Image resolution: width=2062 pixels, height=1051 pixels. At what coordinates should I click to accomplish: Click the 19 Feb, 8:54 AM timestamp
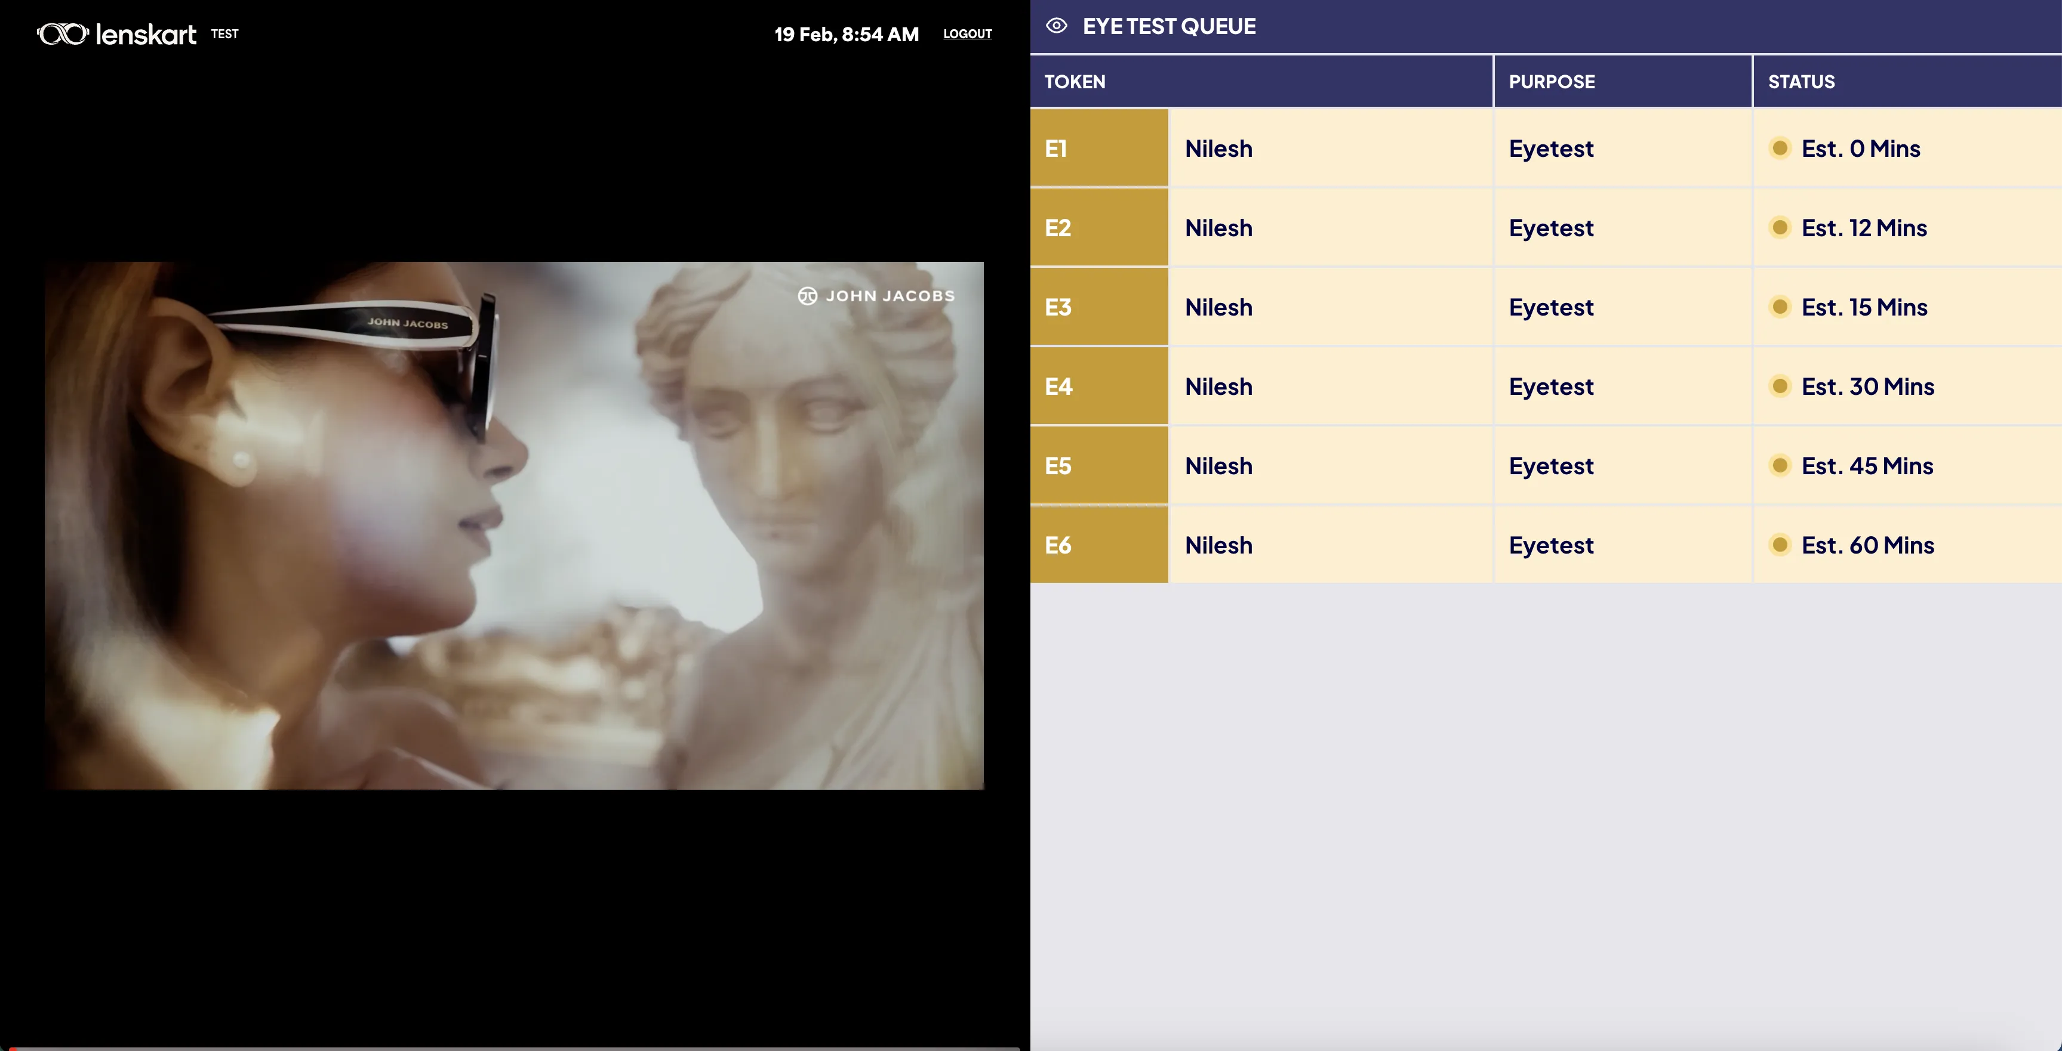tap(846, 35)
